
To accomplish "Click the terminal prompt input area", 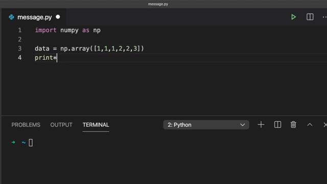I will (x=31, y=143).
